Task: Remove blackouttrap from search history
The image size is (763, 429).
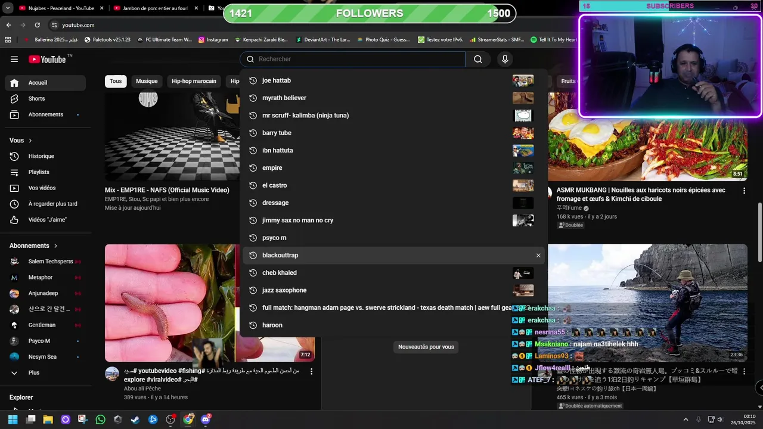Action: coord(538,256)
